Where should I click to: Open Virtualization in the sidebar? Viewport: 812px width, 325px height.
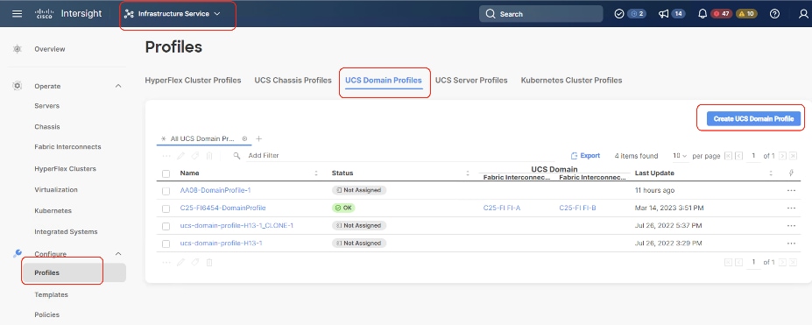coord(56,190)
